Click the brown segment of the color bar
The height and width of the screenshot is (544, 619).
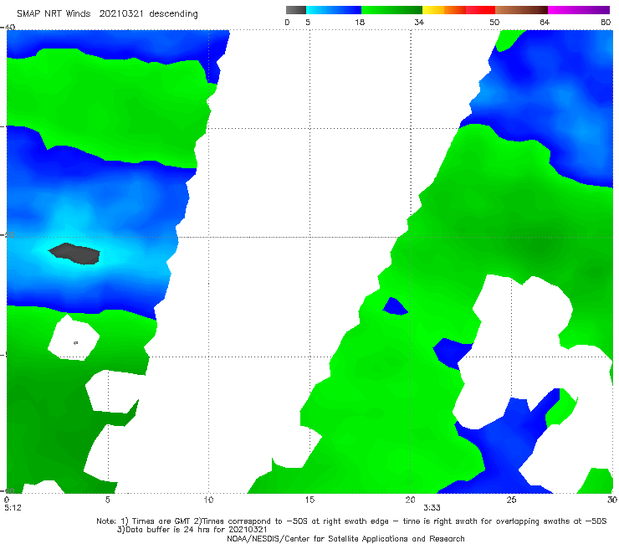pos(521,10)
